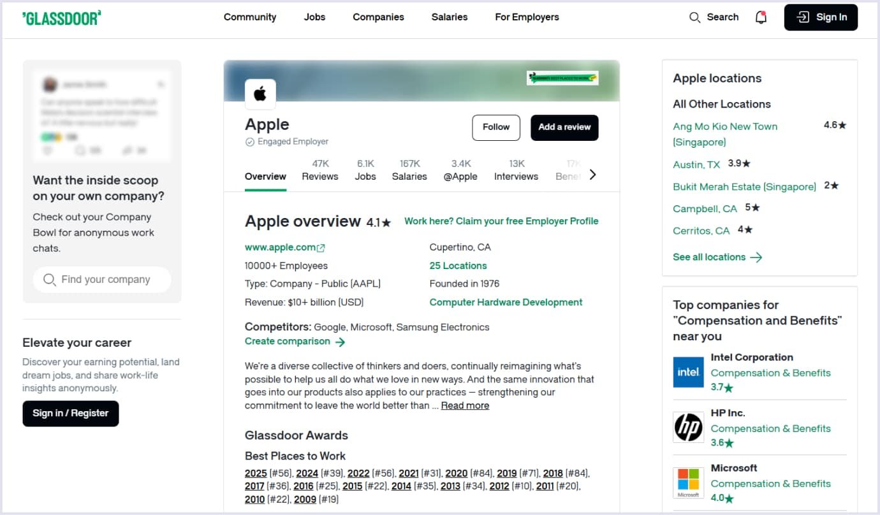880x515 pixels.
Task: Click the Intel Corporation logo
Action: point(688,372)
